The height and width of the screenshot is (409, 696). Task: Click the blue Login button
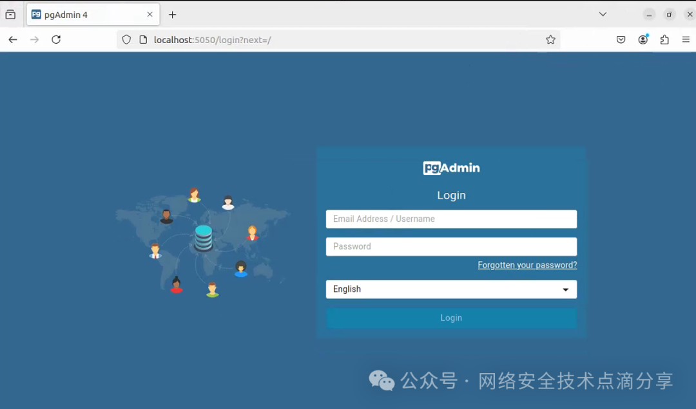point(451,318)
